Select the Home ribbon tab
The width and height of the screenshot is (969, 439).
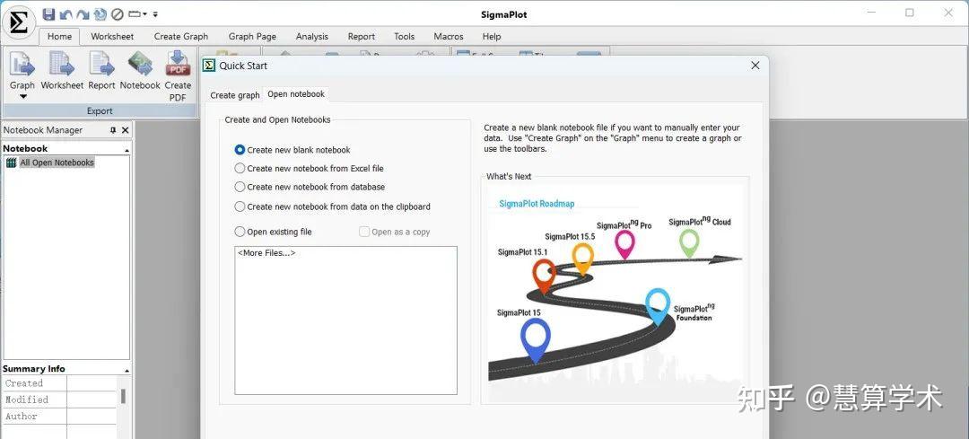[x=59, y=37]
